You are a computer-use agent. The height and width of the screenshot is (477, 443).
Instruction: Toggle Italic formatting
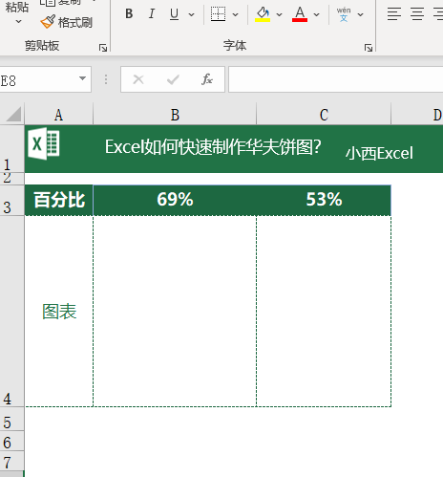(152, 14)
